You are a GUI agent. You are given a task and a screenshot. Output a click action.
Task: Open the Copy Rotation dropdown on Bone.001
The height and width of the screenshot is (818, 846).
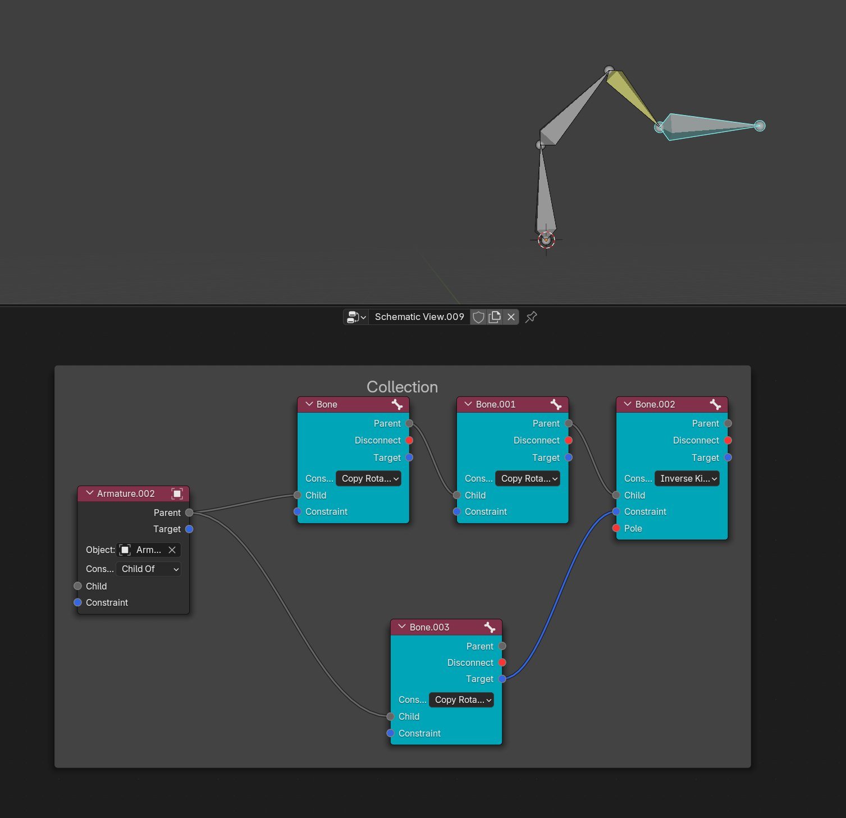pos(527,478)
